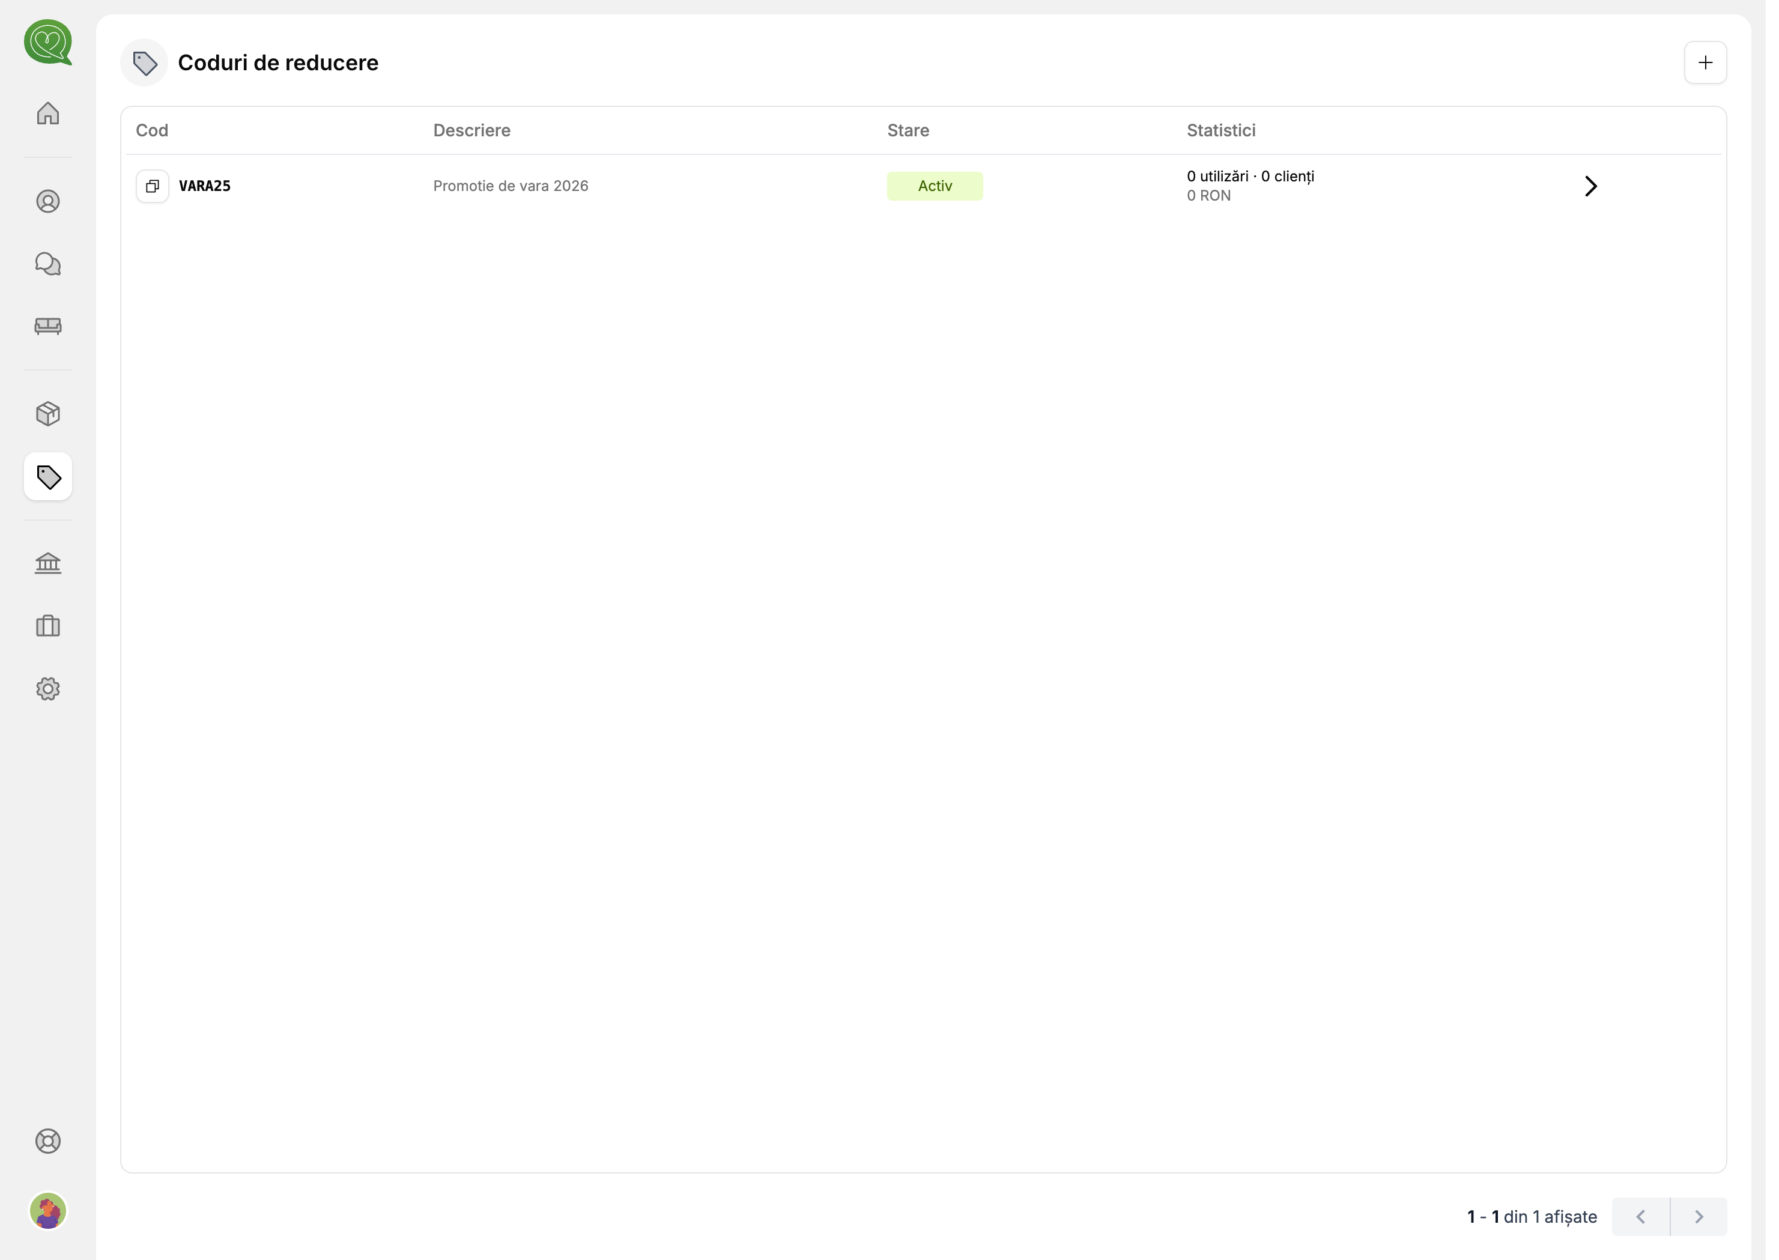This screenshot has height=1260, width=1779.
Task: Open the Home dashboard sidebar icon
Action: coord(48,114)
